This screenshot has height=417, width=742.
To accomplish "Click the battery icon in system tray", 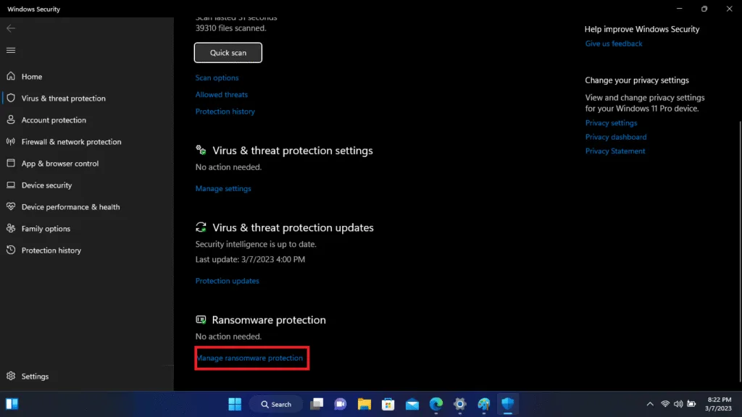I will click(691, 404).
